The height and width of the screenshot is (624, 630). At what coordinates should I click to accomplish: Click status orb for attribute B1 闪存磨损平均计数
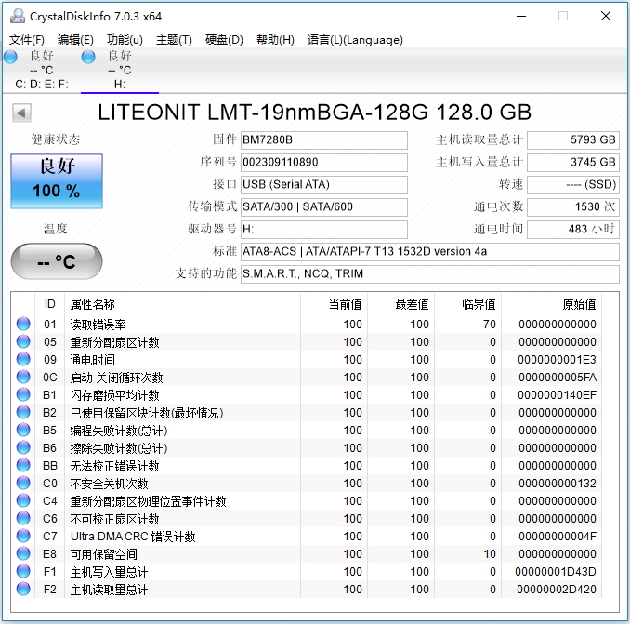(23, 394)
